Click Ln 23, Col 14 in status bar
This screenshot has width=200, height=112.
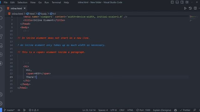89,110
